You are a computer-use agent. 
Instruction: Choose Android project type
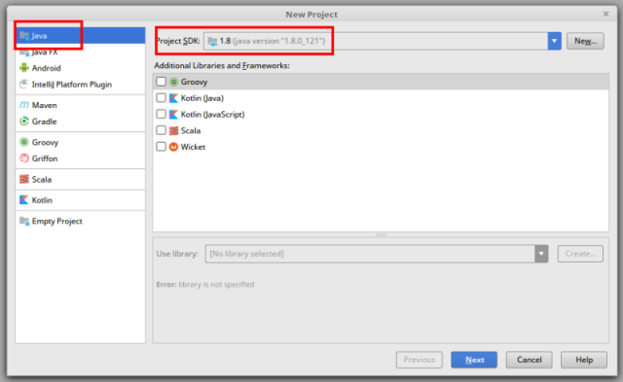click(x=80, y=68)
